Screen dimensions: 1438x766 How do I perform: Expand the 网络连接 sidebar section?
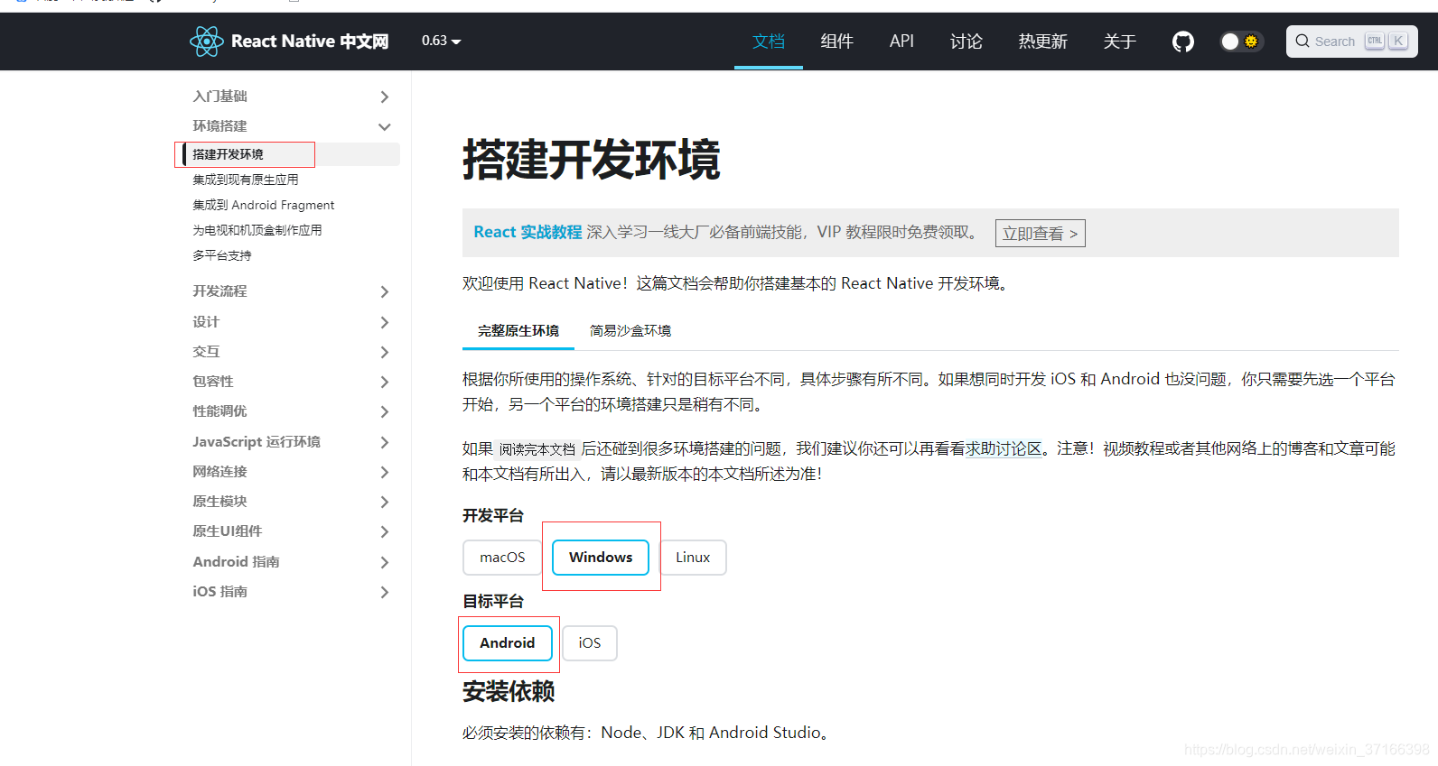click(x=291, y=472)
